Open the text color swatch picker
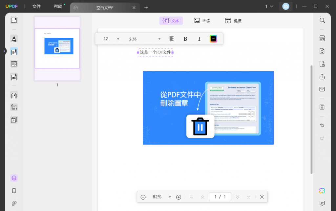Viewport: 336px width, 211px height. pos(213,39)
